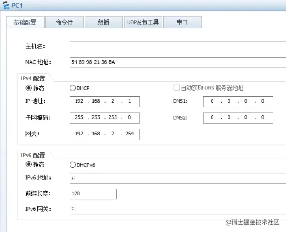Click the MAC 地址 input field

coord(178,62)
